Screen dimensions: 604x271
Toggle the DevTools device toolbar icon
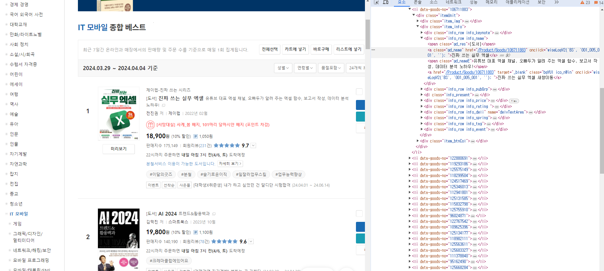[386, 2]
